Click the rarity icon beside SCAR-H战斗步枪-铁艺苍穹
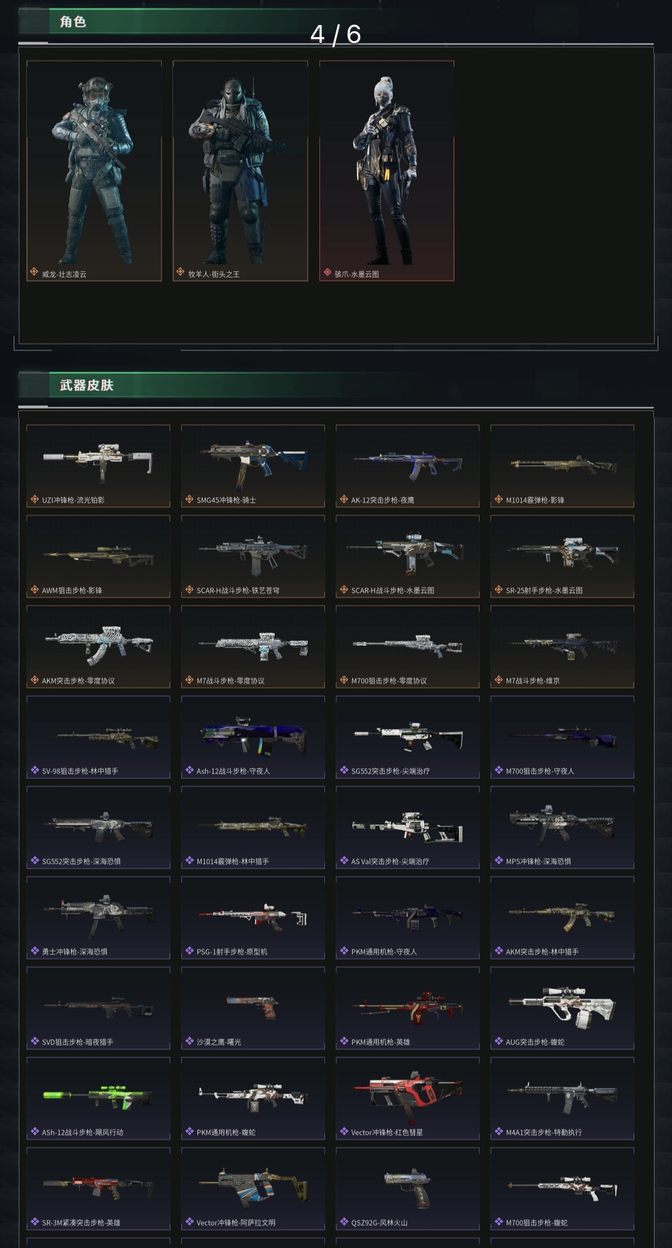672x1248 pixels. pos(189,590)
